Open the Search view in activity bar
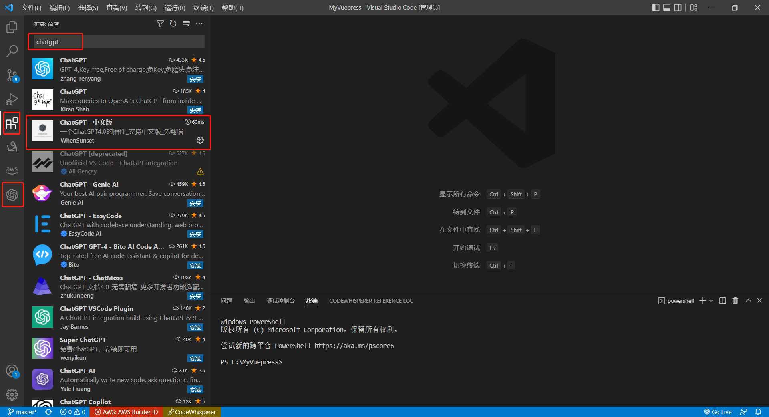This screenshot has width=769, height=417. pyautogui.click(x=12, y=51)
